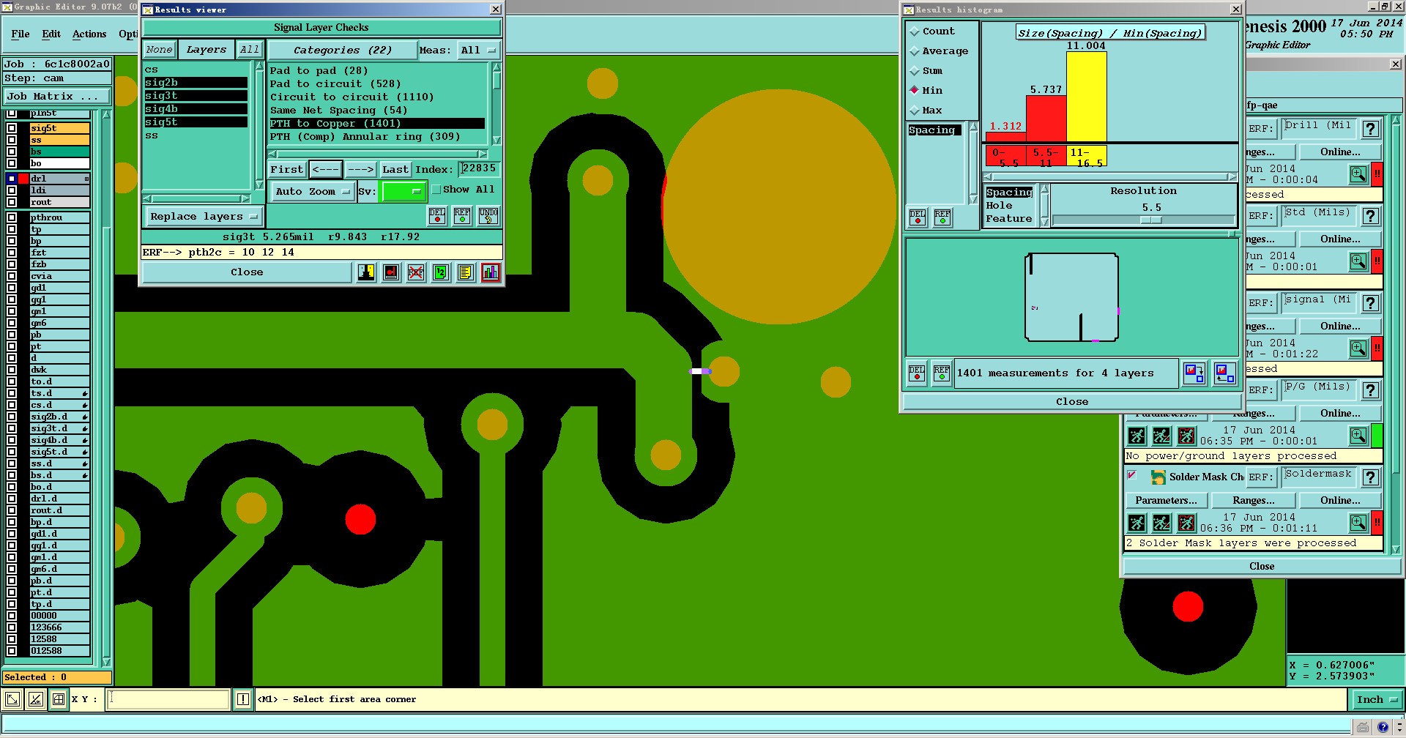
Task: Open histogram icon beside Results viewer Close
Action: 491,272
